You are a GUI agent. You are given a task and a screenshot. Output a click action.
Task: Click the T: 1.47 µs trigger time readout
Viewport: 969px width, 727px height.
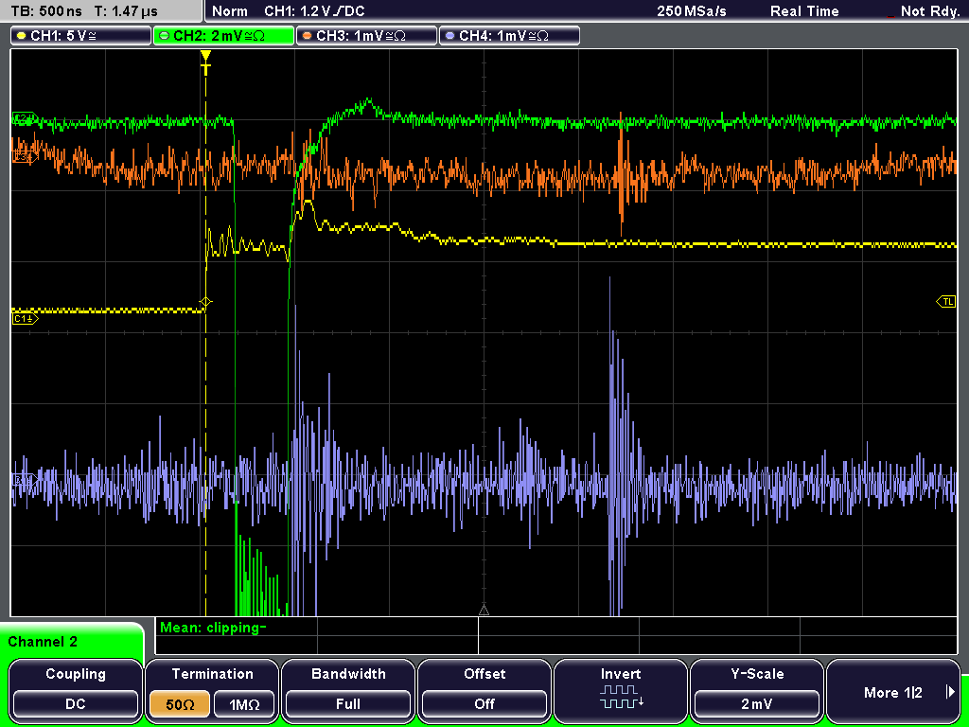click(x=126, y=11)
